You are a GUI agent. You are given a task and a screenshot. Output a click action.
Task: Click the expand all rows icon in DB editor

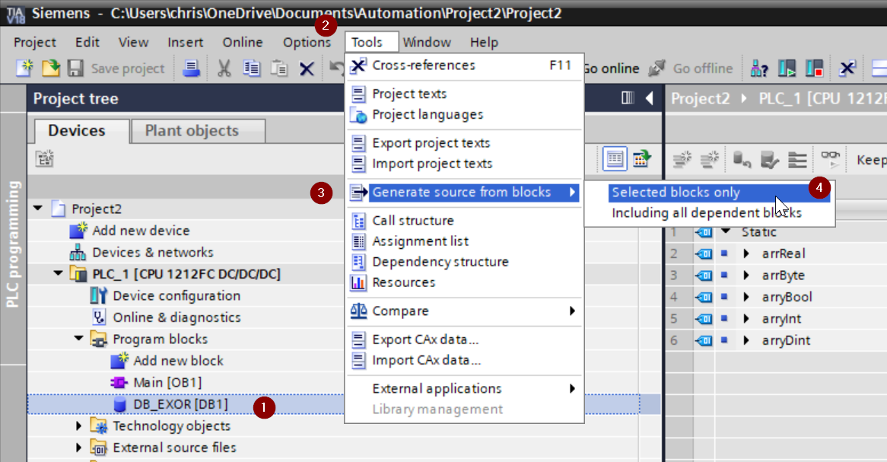coord(798,160)
